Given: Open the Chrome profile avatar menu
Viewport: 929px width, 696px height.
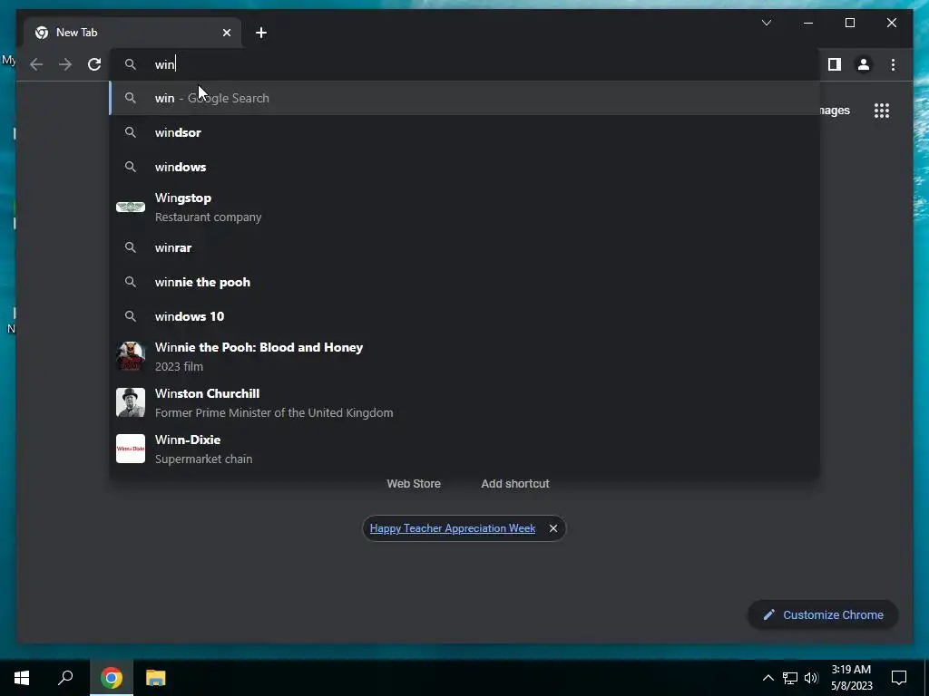Looking at the screenshot, I should (864, 64).
